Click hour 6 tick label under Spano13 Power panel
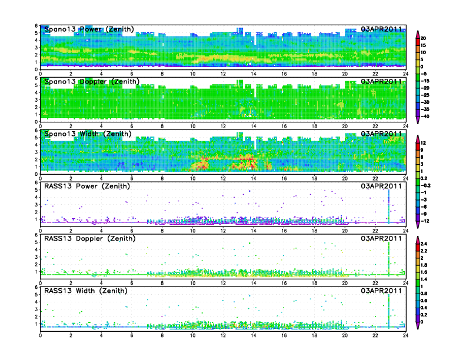 (132, 74)
